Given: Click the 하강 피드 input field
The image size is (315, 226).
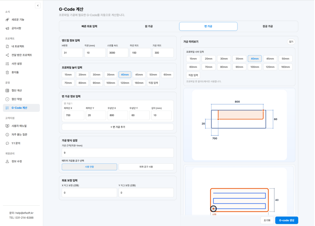Looking at the screenshot, I should pos(140,53).
